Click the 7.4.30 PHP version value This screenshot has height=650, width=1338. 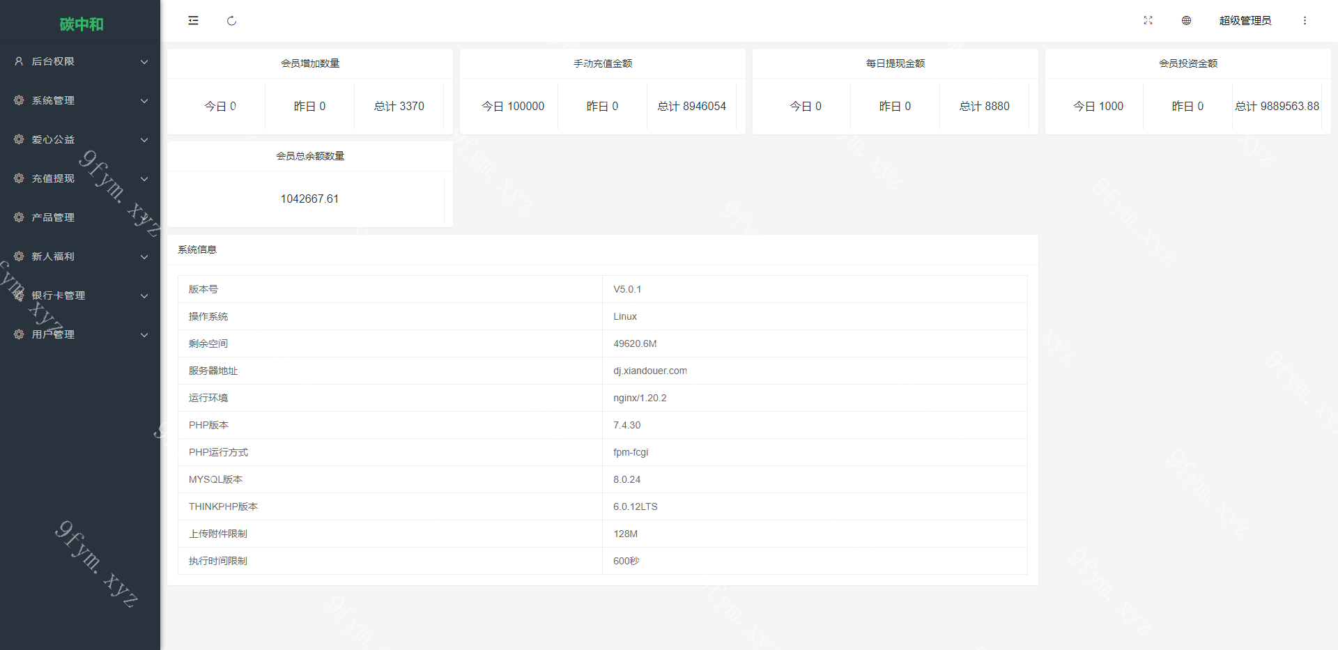(626, 425)
